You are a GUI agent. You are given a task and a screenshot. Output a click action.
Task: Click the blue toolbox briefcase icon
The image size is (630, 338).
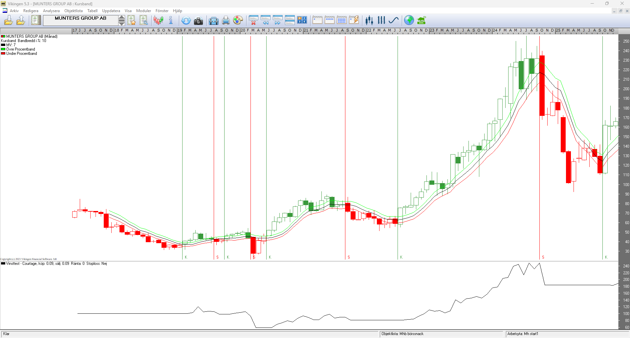click(213, 21)
